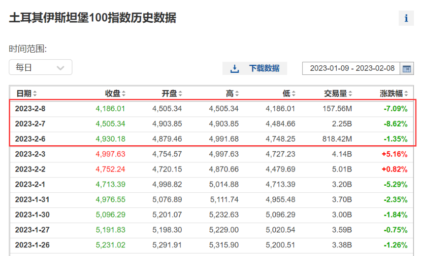
Task: Select the 2023-2-2 date cell
Action: click(x=30, y=169)
